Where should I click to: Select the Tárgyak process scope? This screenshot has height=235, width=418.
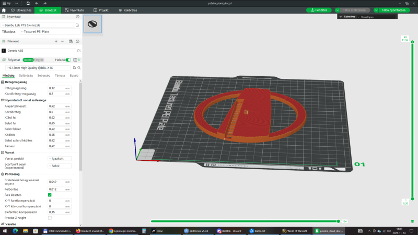click(39, 60)
